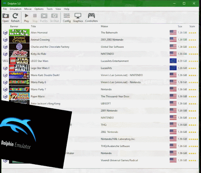Click star rating of Mario Party 6
Viewport: 201px width, 173px height.
point(193,82)
